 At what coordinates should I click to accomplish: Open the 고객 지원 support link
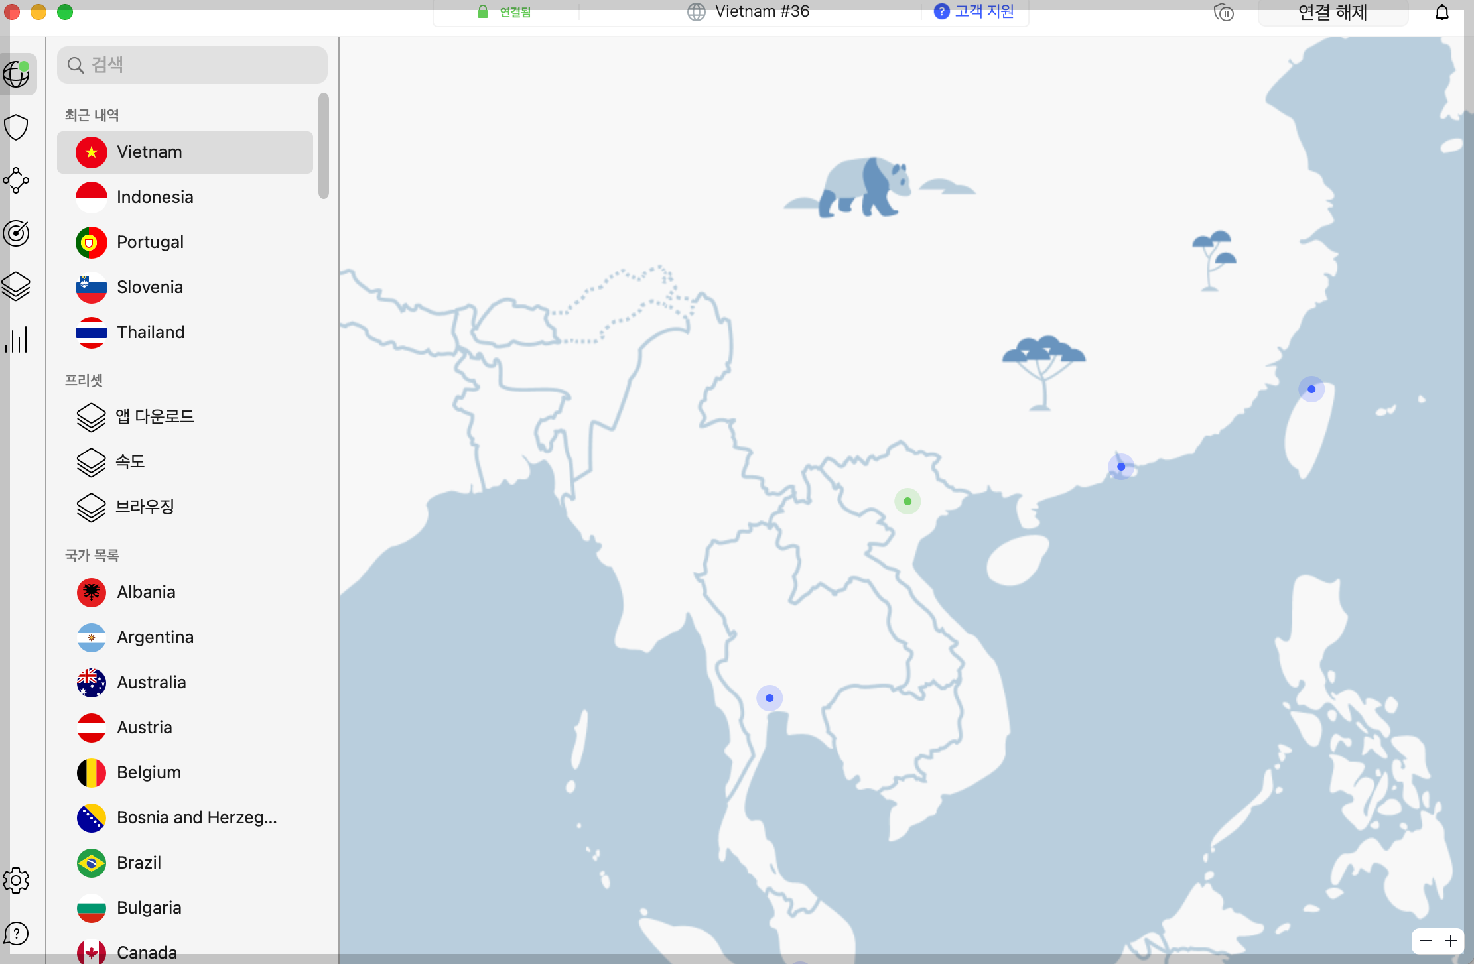click(974, 11)
